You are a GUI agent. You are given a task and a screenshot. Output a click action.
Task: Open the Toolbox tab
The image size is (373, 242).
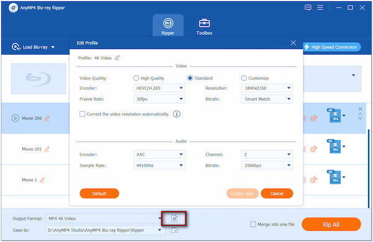pyautogui.click(x=205, y=27)
